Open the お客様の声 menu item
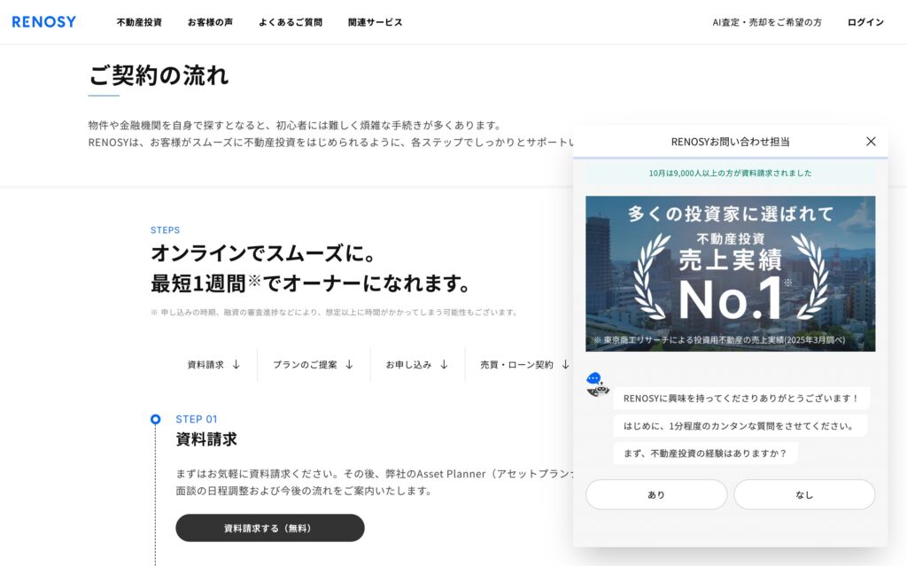The height and width of the screenshot is (566, 907). pos(210,22)
